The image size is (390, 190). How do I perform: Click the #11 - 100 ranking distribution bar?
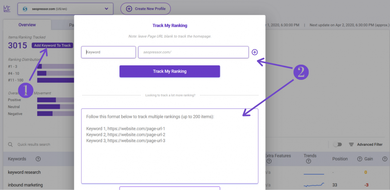(56, 80)
